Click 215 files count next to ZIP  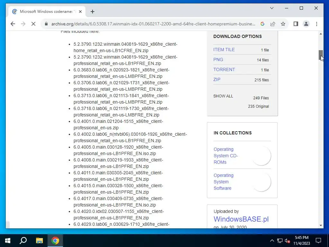pos(262,80)
